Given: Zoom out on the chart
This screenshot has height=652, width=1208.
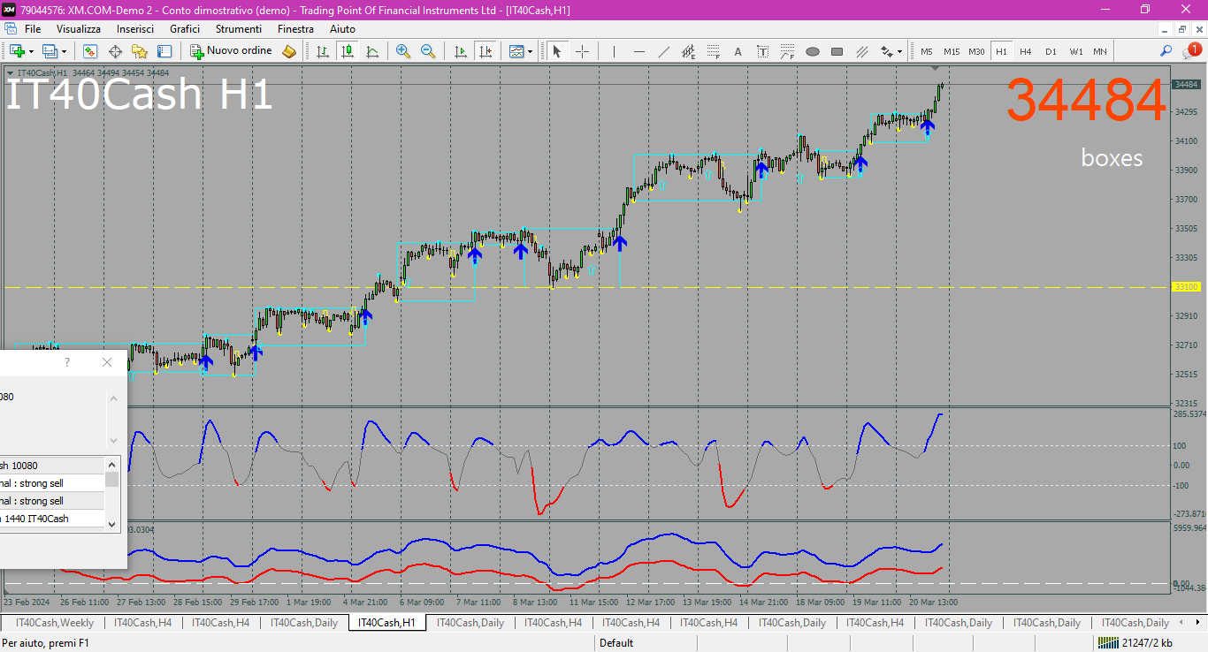Looking at the screenshot, I should pyautogui.click(x=428, y=51).
